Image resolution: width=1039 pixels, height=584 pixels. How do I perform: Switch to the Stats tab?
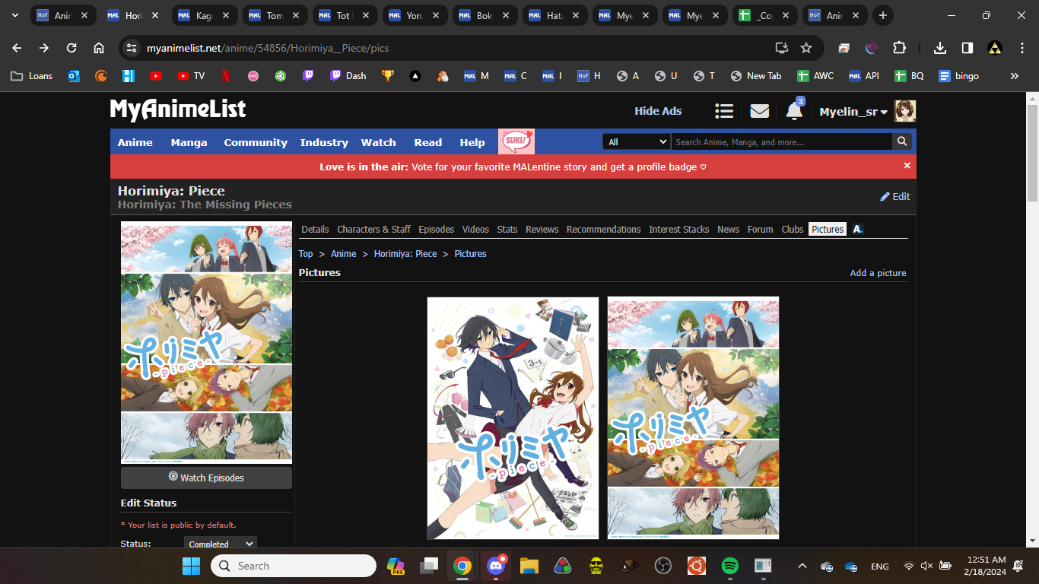[x=507, y=229]
